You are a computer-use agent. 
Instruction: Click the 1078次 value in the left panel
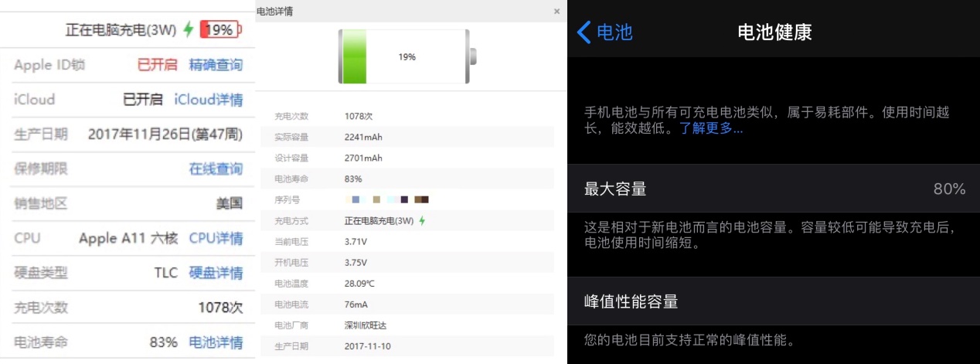pyautogui.click(x=220, y=308)
